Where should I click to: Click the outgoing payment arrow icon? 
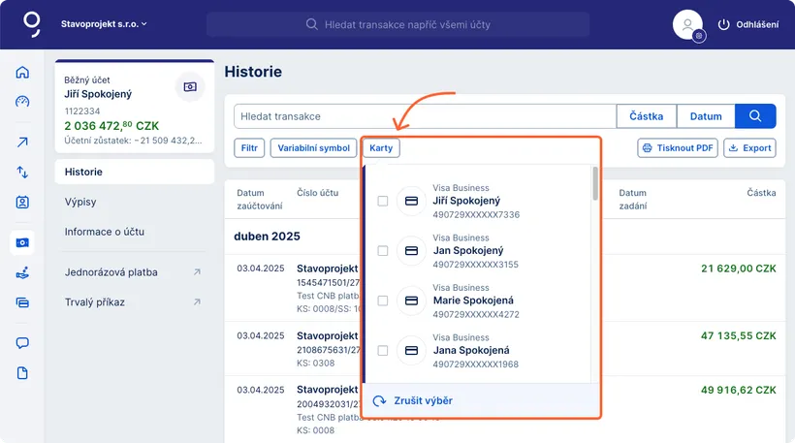(x=22, y=142)
